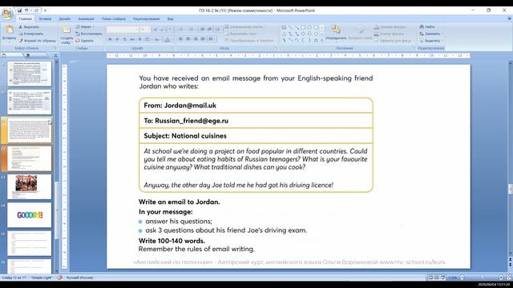Click Find (Найти) in editing group
Viewport: 513px width, 288px height.
point(427,26)
